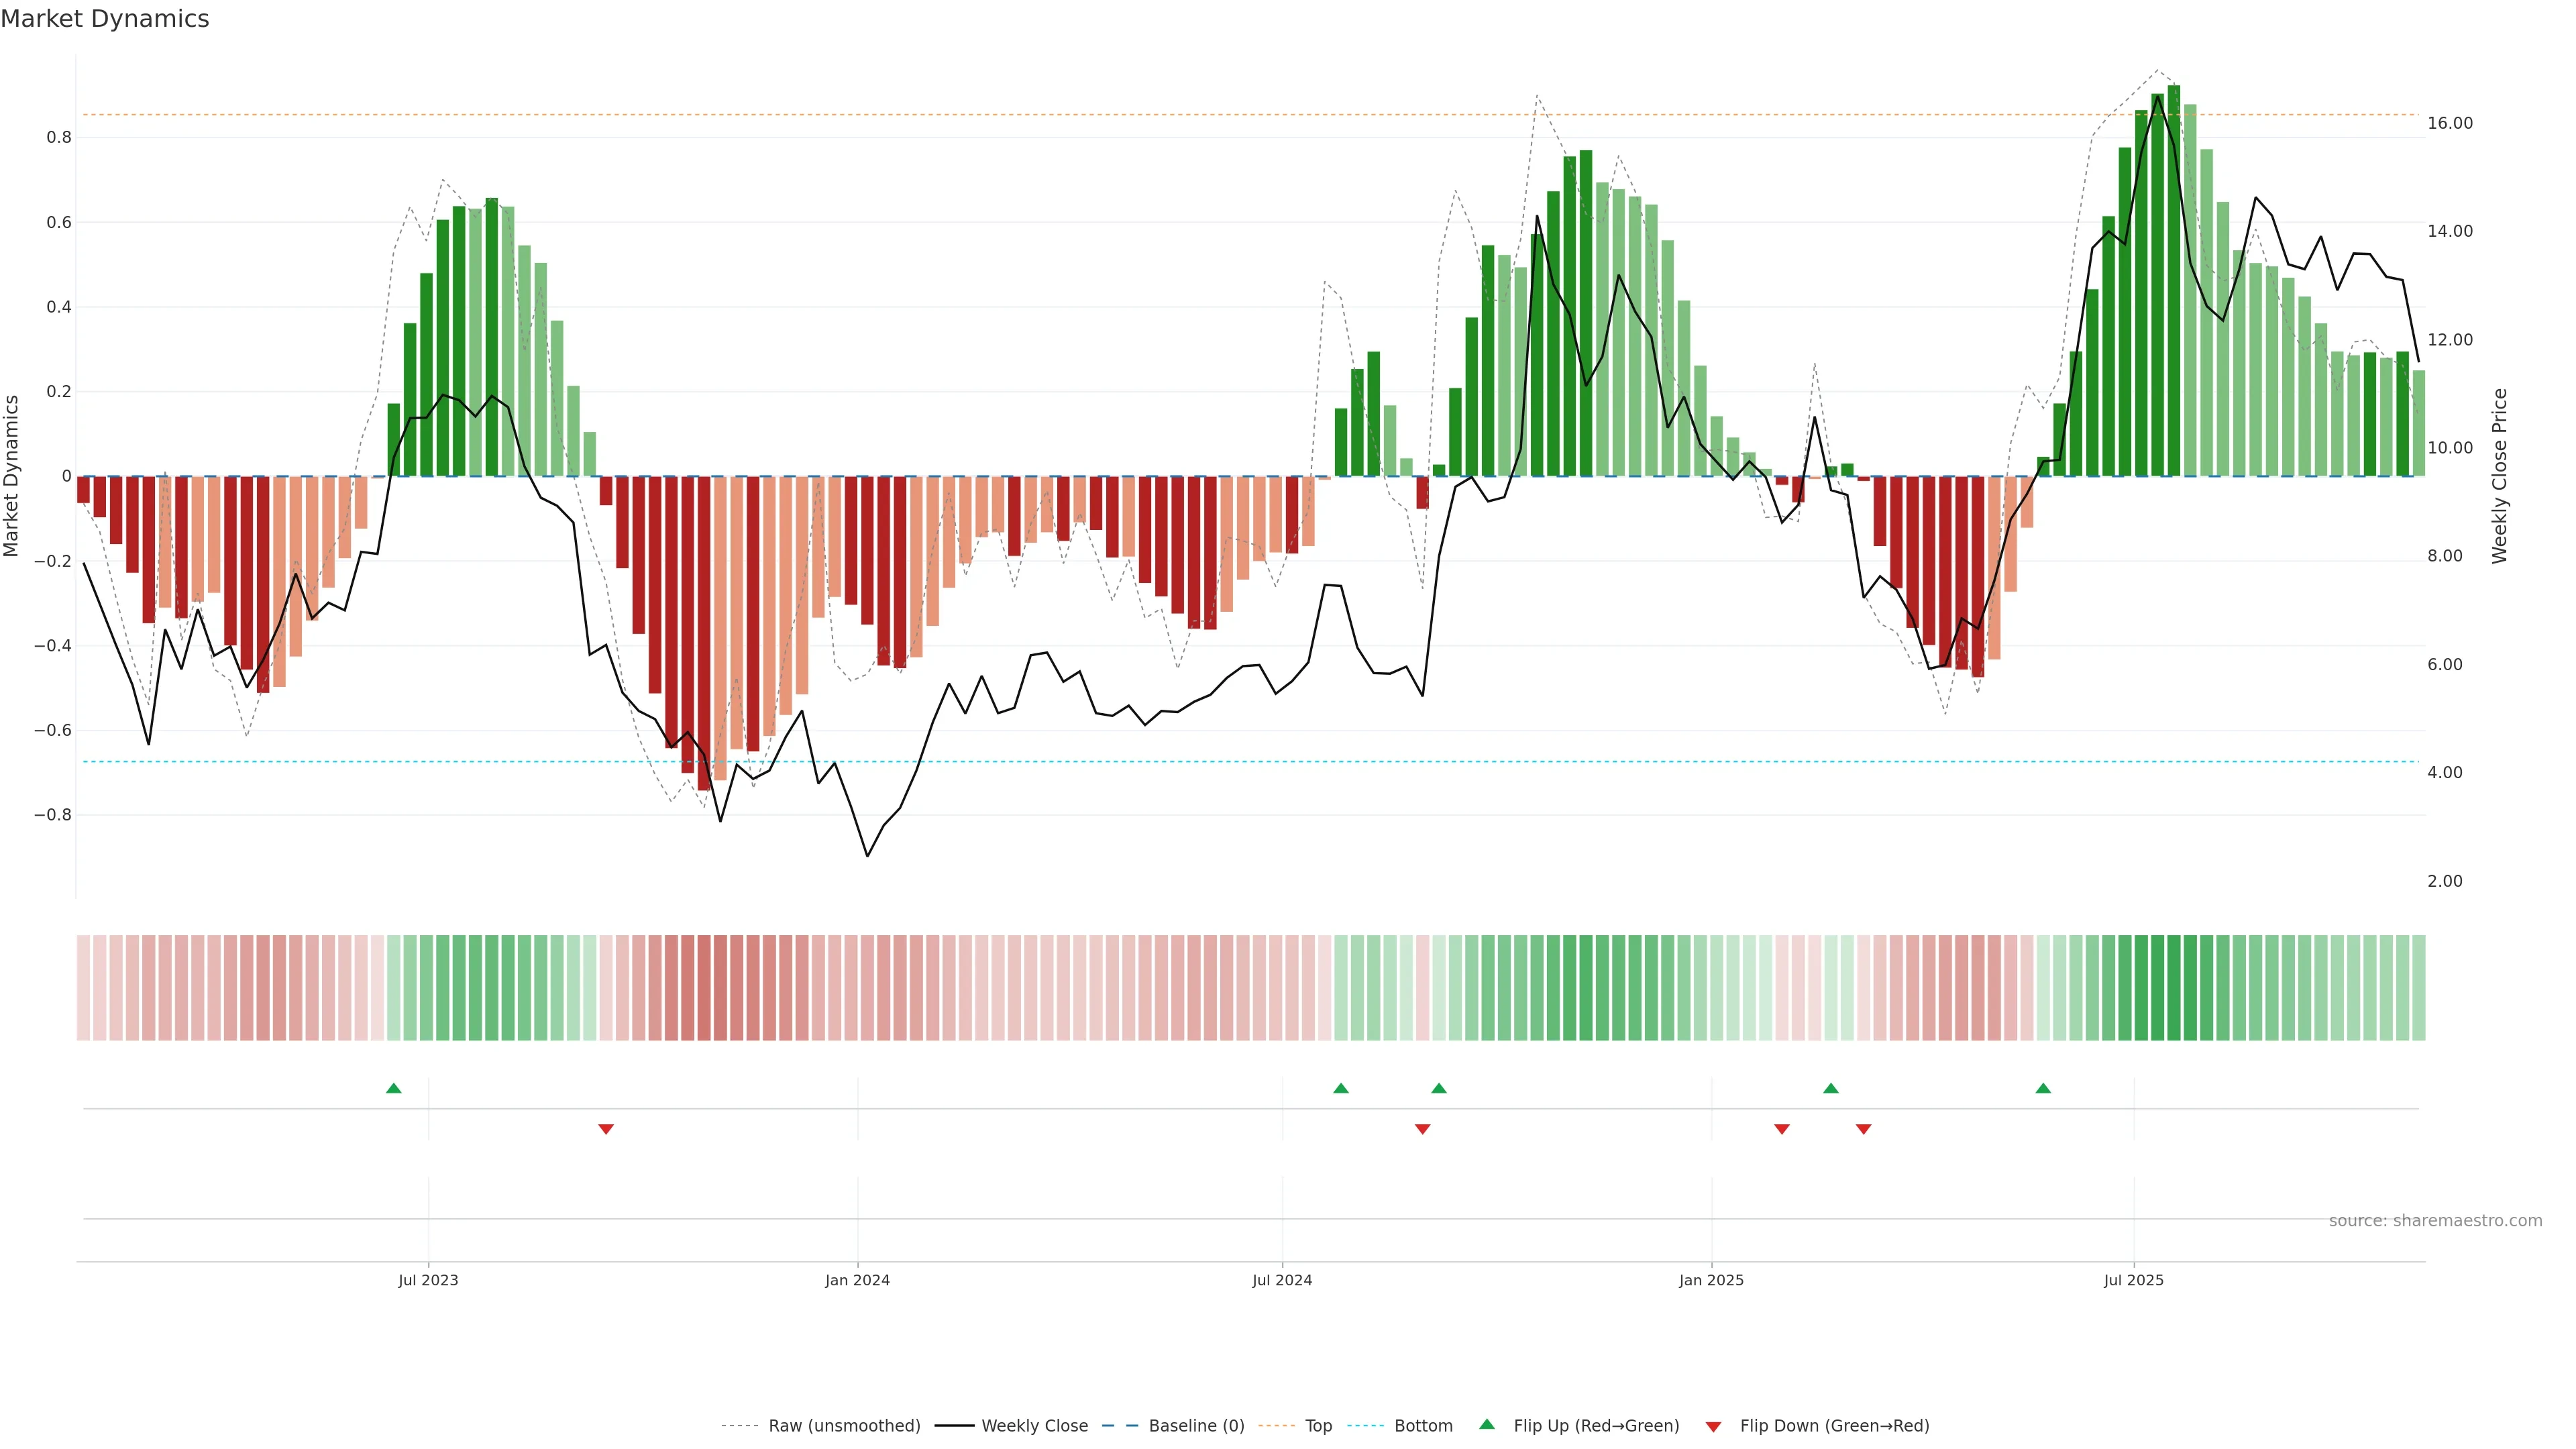Click the Jan 2024 x-axis label
Image resolution: width=2576 pixels, height=1449 pixels.
pyautogui.click(x=857, y=1280)
